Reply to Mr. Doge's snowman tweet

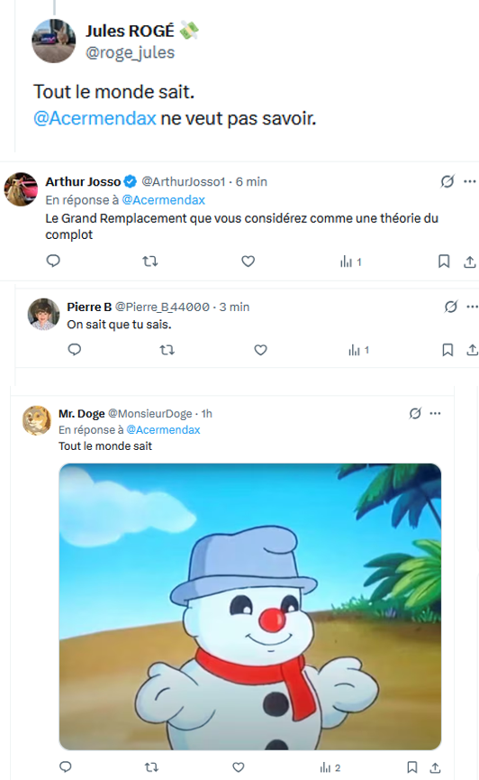[66, 766]
